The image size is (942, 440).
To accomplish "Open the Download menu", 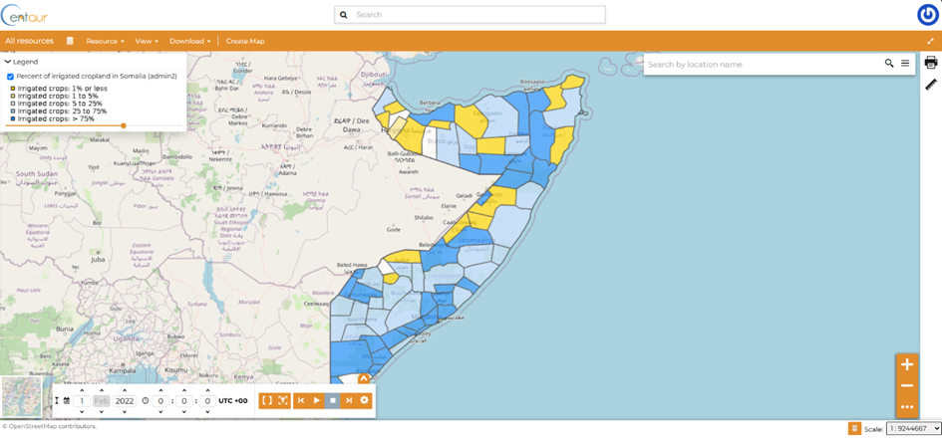I will point(189,41).
